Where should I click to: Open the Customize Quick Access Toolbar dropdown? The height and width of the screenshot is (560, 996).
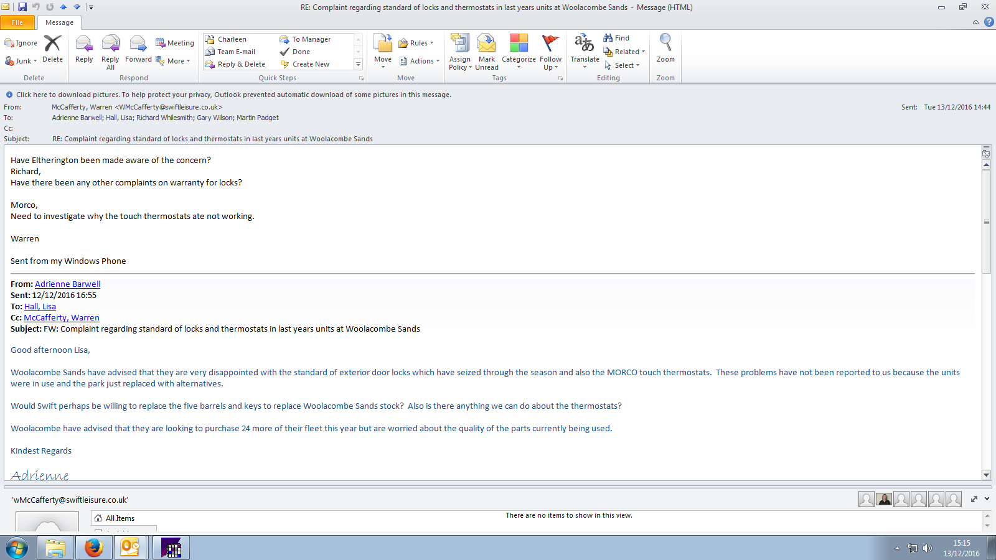pos(91,7)
